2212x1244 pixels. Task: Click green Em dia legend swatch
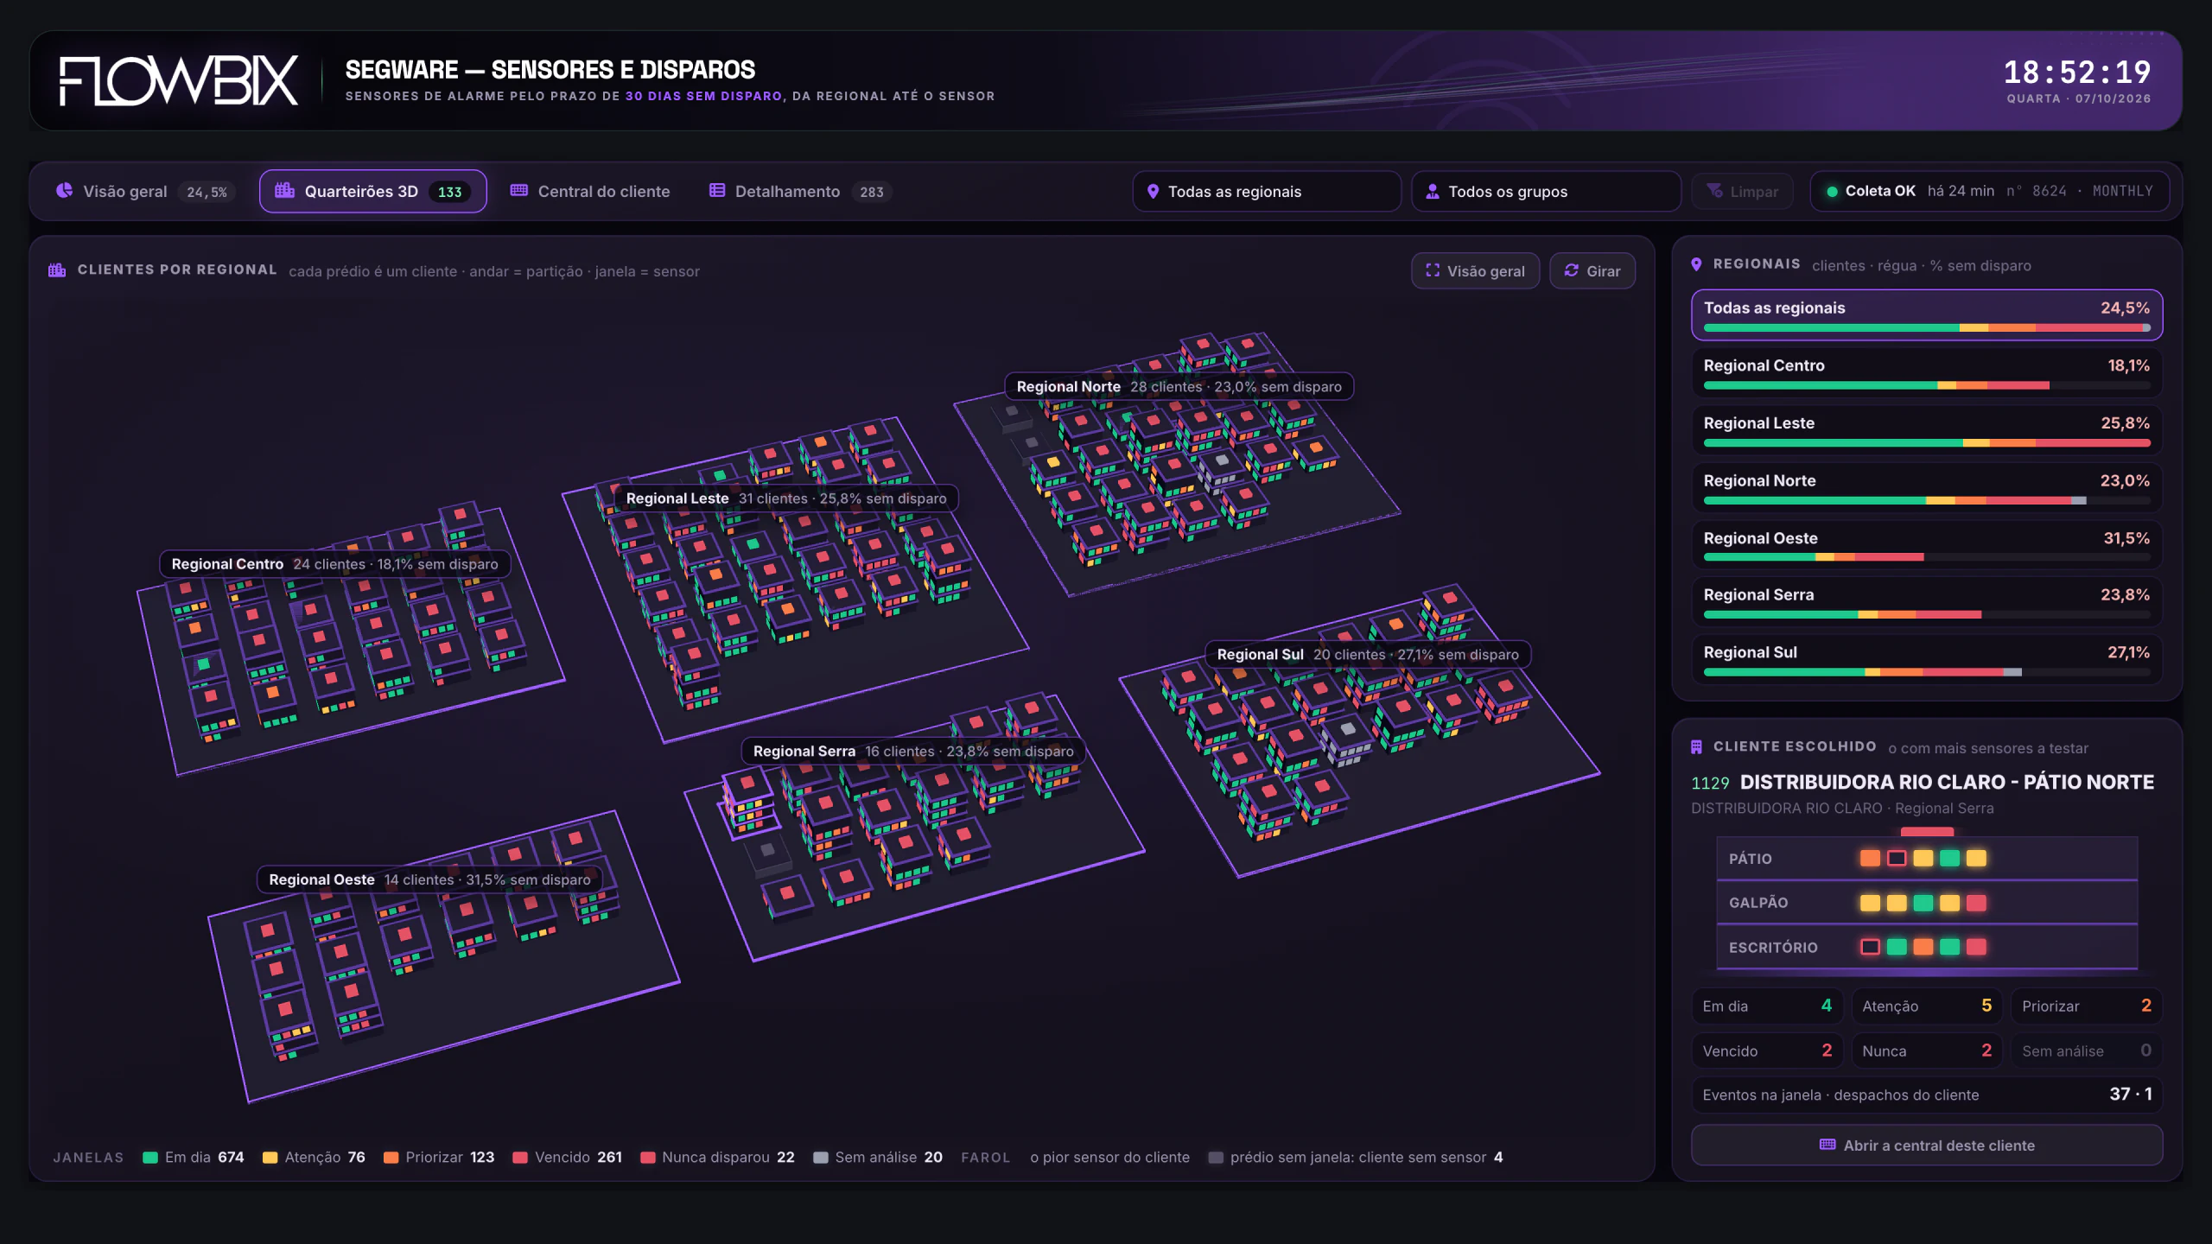150,1158
